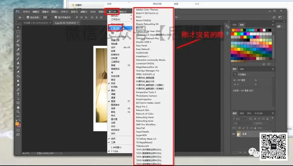This screenshot has width=293, height=166.
Task: Open the 文件(F) menu
Action: coord(26,12)
